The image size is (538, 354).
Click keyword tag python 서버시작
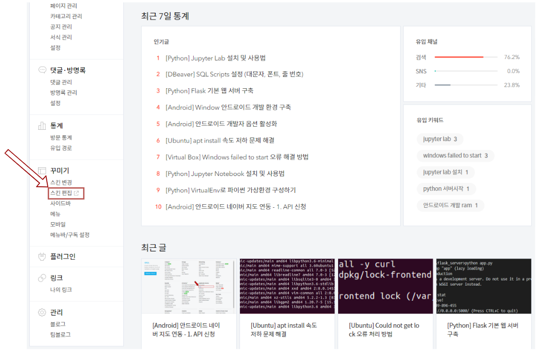(x=446, y=189)
